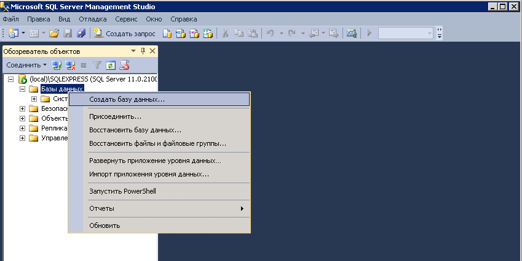The width and height of the screenshot is (522, 261).
Task: Open the dropdown arrow next to New Project icon
Action: point(23,33)
